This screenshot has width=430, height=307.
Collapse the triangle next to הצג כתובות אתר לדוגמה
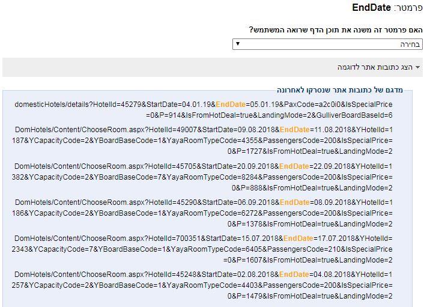417,67
